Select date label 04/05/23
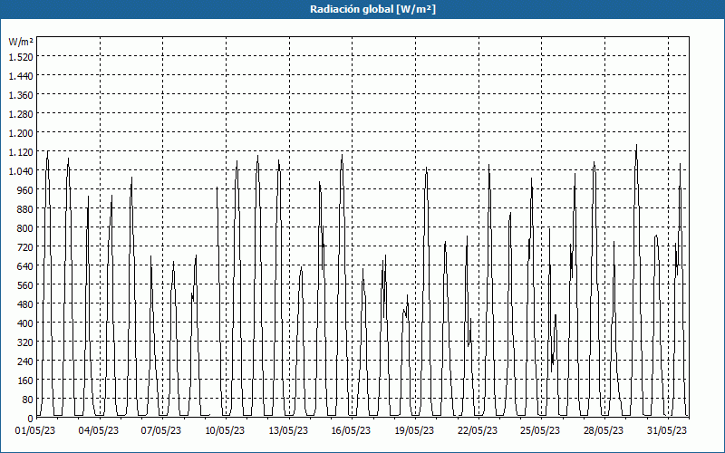725x453 pixels. click(x=99, y=431)
